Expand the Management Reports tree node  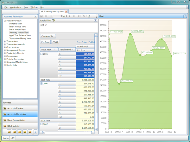click(5, 50)
